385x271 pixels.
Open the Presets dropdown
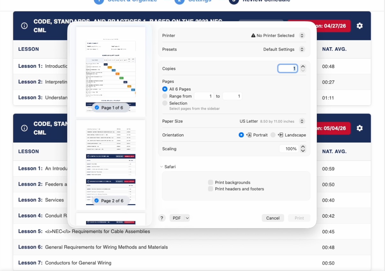coord(302,50)
